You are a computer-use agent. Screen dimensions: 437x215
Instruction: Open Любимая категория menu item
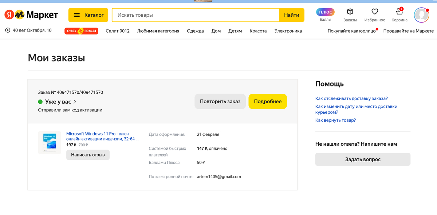[158, 31]
